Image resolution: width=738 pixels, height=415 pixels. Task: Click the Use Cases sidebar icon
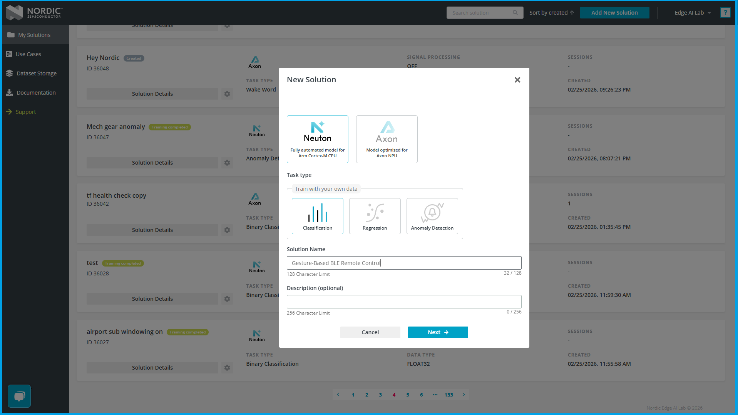[x=9, y=54]
